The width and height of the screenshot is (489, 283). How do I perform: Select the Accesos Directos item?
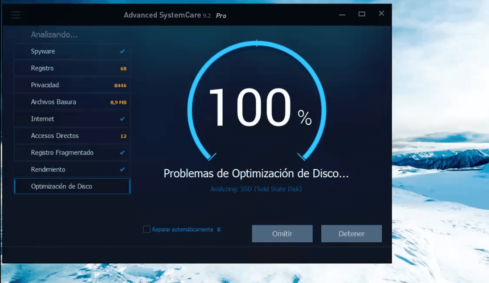72,136
